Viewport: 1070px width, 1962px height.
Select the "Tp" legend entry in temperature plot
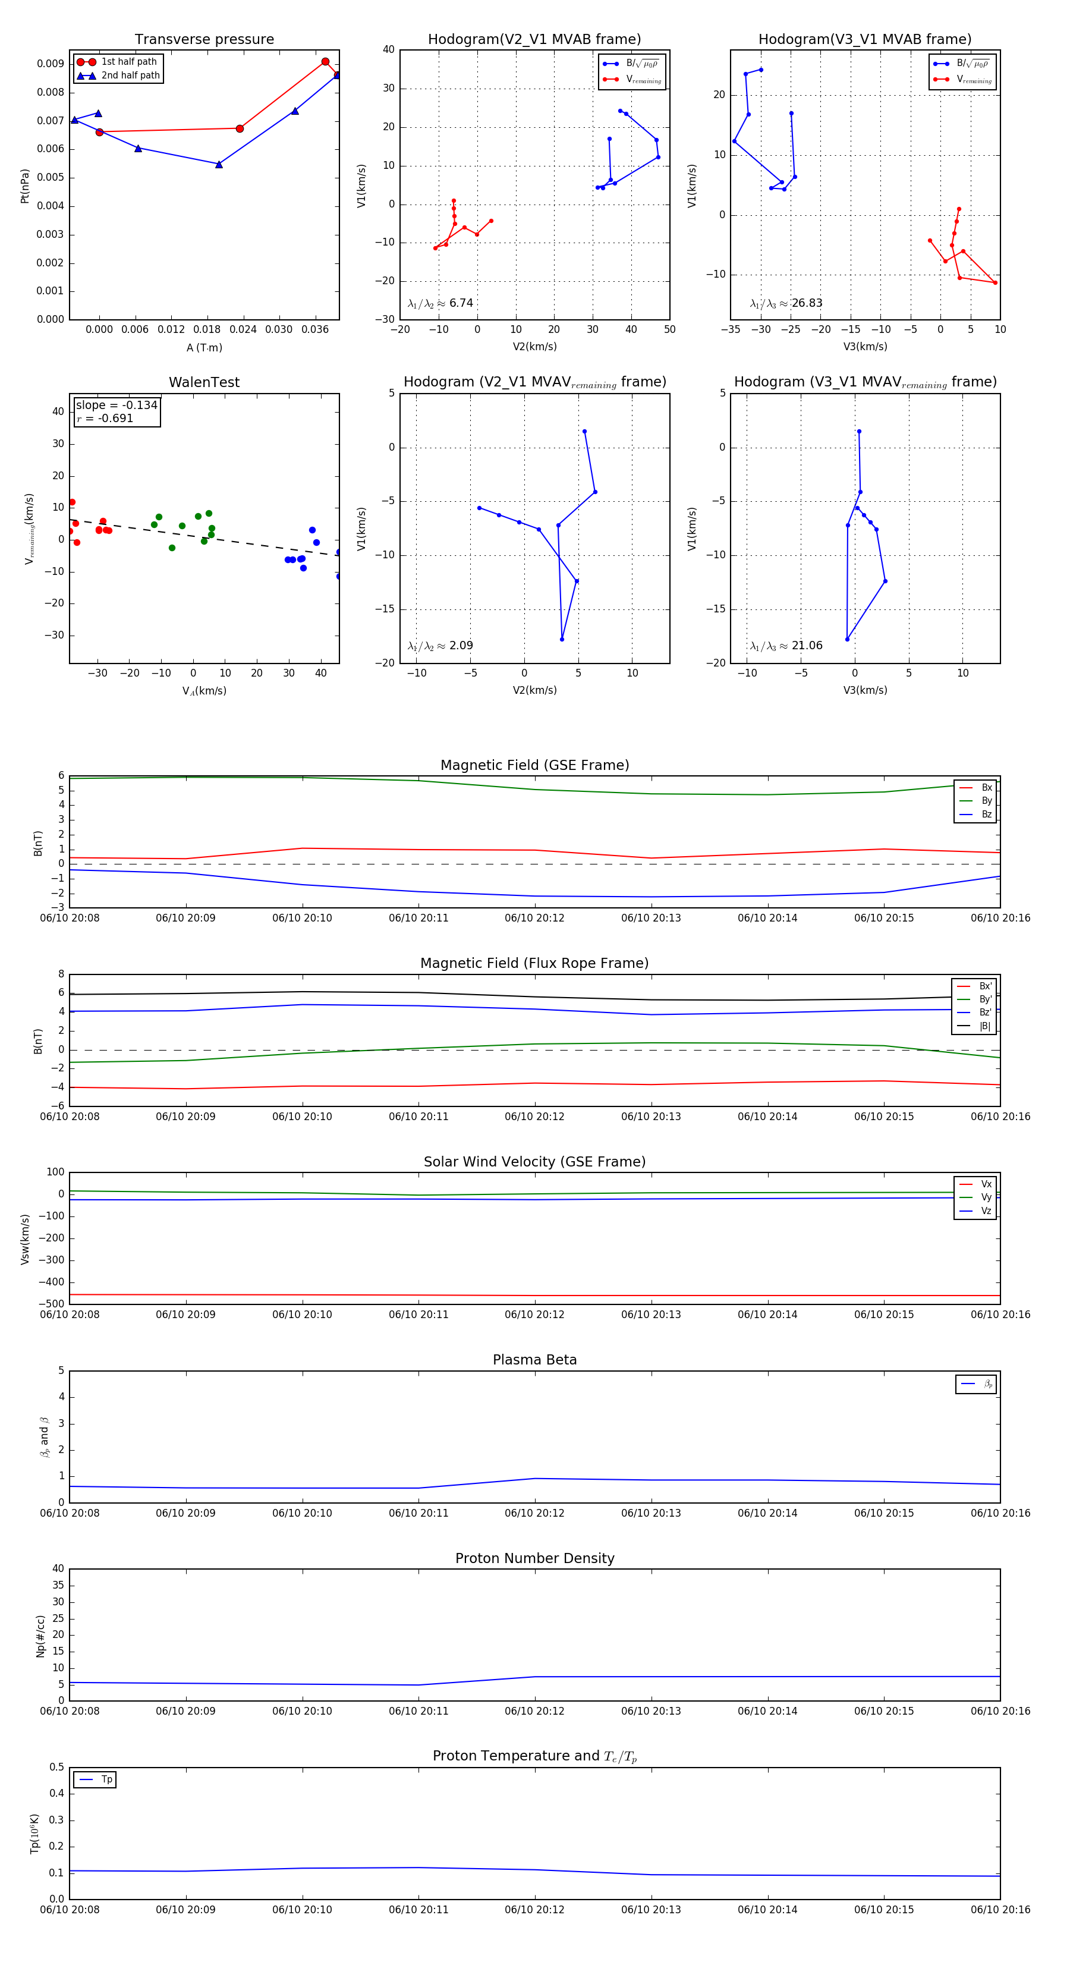[95, 1779]
